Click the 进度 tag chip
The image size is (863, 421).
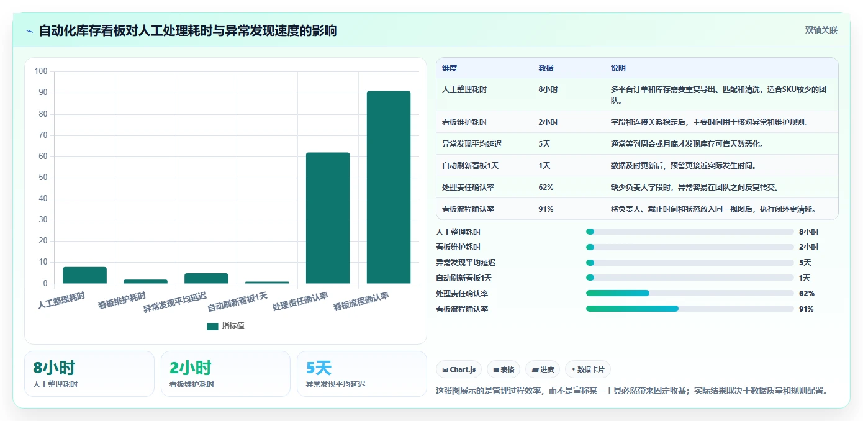tap(543, 369)
